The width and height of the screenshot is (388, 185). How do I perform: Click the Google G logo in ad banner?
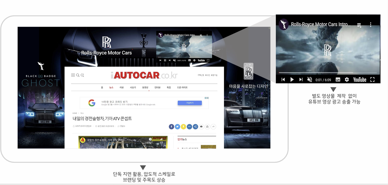(x=91, y=103)
